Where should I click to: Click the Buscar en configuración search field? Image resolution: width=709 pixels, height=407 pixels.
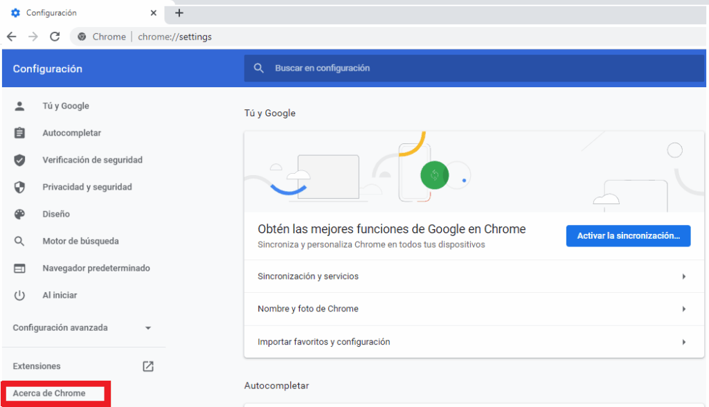click(474, 69)
